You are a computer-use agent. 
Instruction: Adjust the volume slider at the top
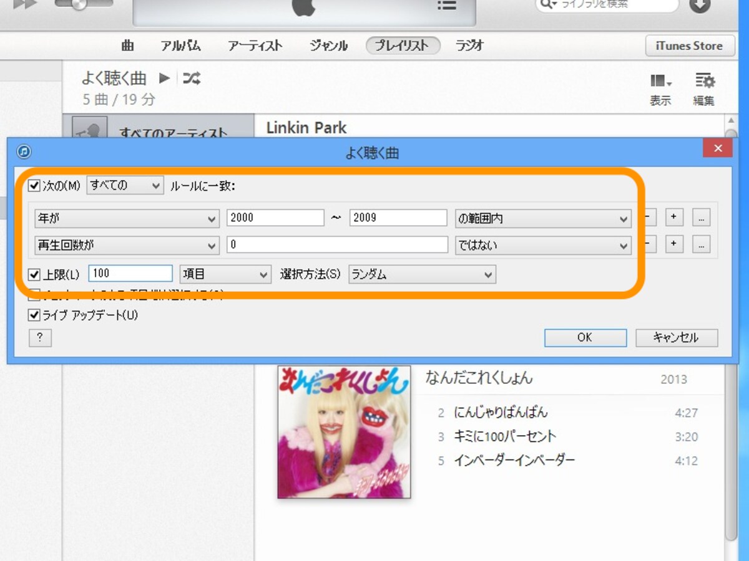[x=84, y=4]
